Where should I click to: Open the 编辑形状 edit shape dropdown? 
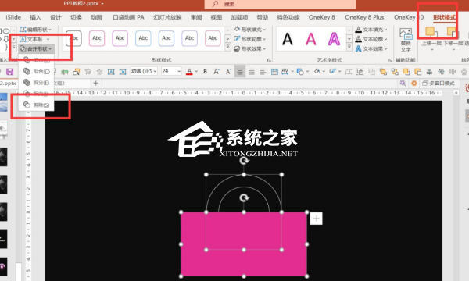coord(36,30)
